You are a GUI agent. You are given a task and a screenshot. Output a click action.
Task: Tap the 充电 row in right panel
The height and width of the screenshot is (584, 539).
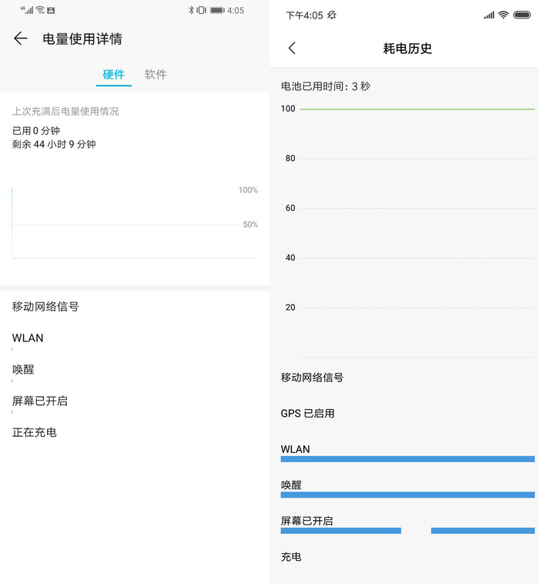[x=291, y=557]
